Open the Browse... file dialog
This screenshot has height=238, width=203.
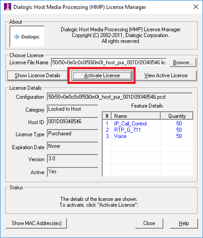183,63
